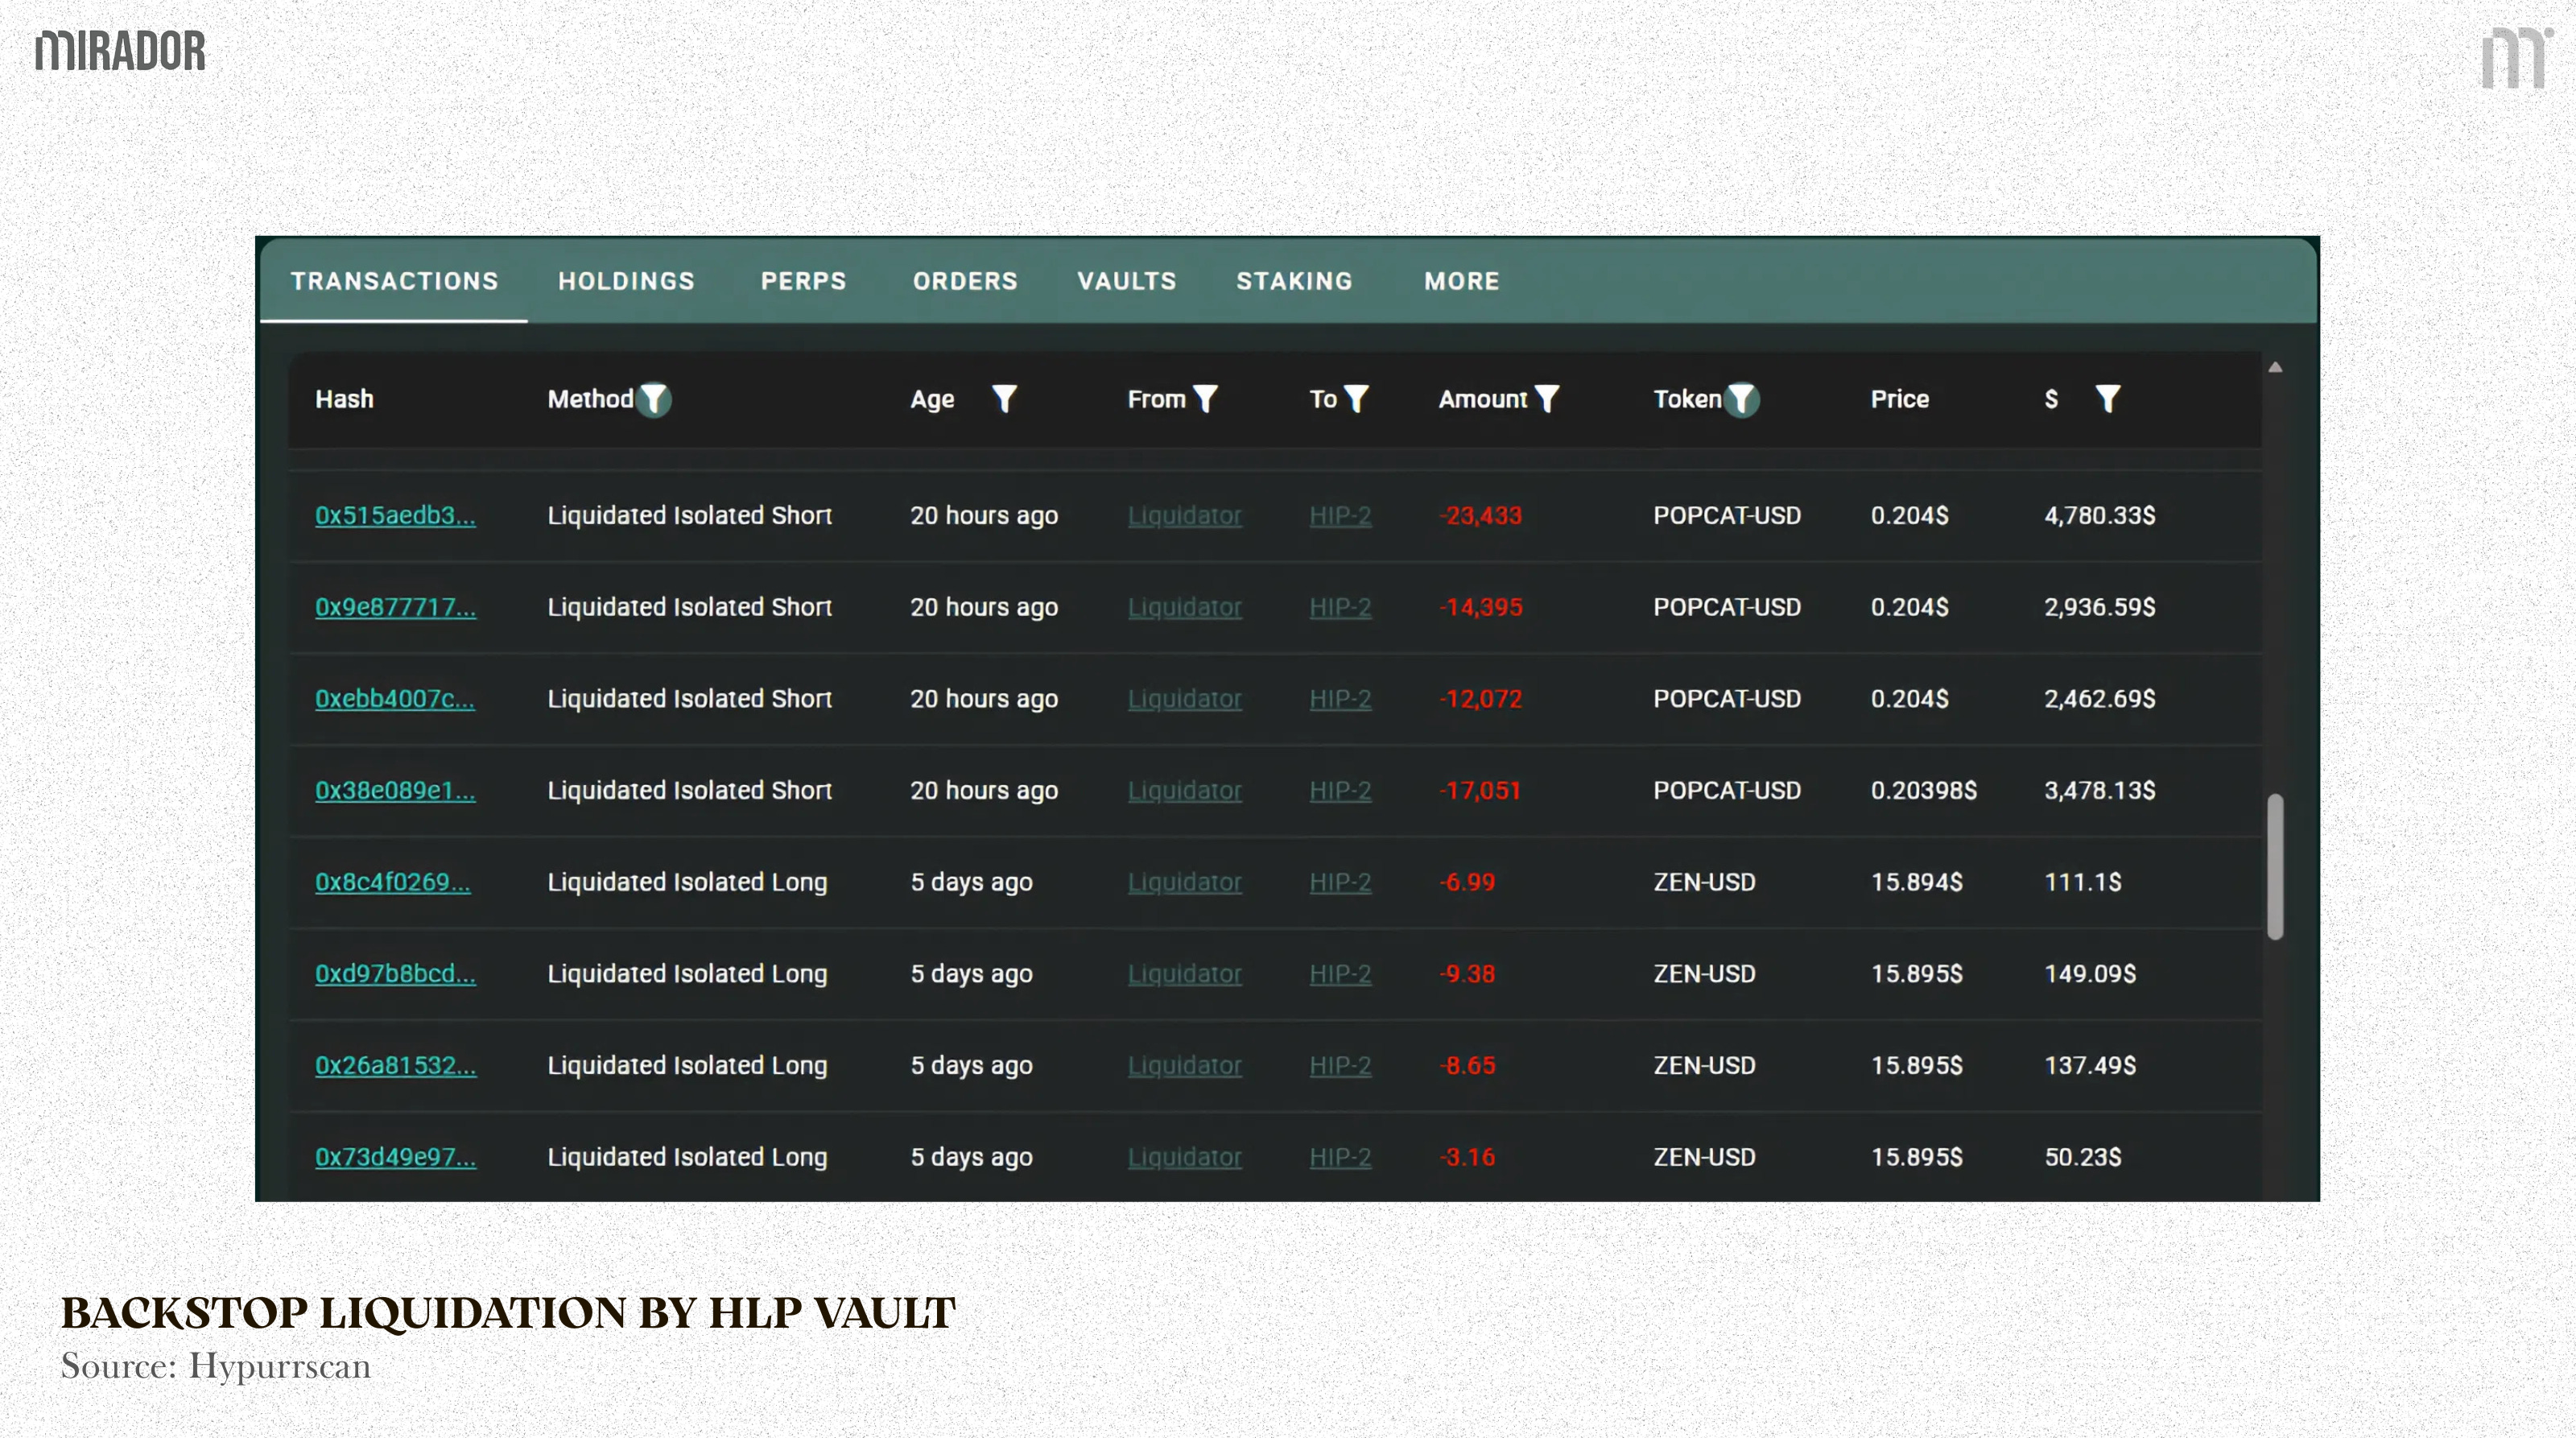Click the Method column filter icon
Screen dimensions: 2576x1438
pos(654,399)
